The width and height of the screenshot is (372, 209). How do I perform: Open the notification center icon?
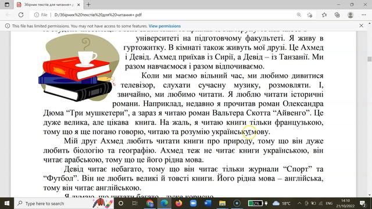pos(363,203)
